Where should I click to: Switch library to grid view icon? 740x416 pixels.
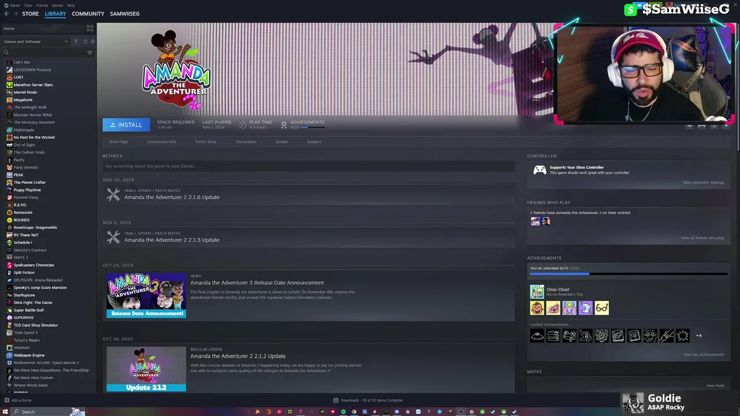tap(90, 28)
